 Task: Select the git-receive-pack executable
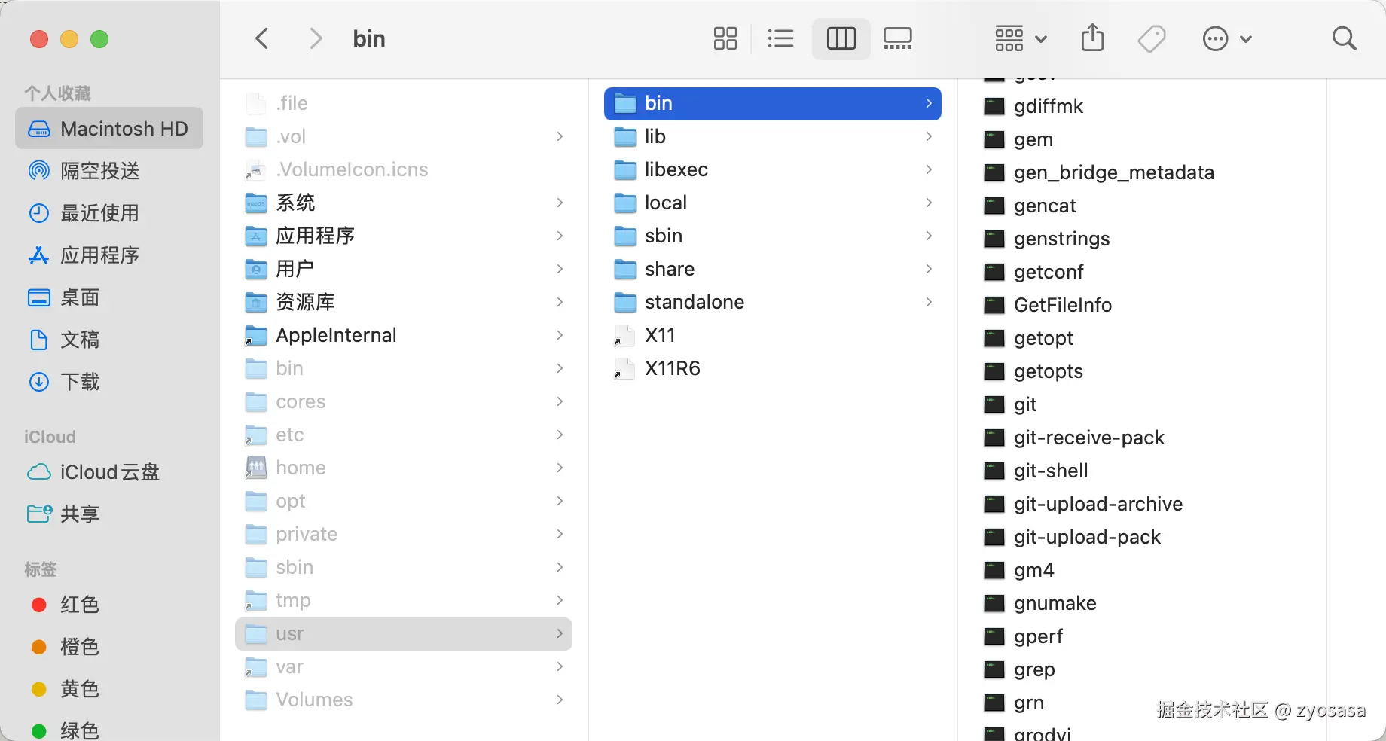pyautogui.click(x=1141, y=438)
